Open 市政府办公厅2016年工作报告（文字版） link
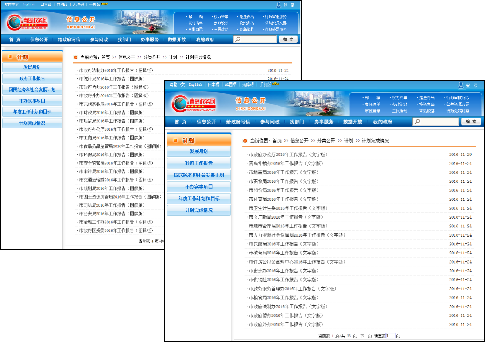This screenshot has height=342, width=485. pyautogui.click(x=288, y=155)
